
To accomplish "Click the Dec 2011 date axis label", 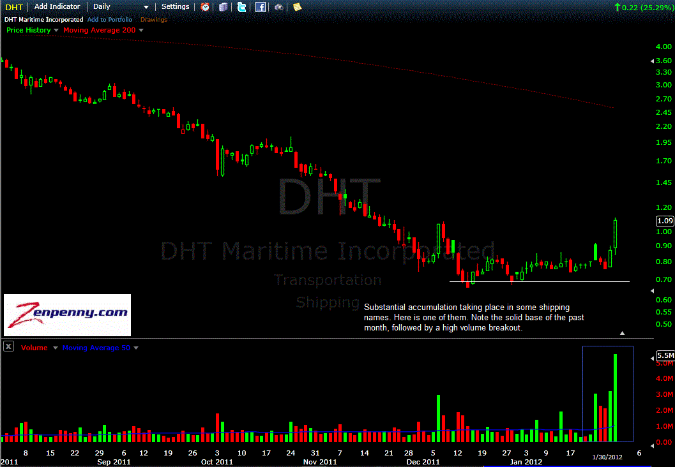I will [423, 462].
